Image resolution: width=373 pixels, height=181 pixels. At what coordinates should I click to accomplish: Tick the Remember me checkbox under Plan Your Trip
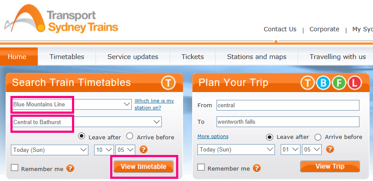click(201, 167)
